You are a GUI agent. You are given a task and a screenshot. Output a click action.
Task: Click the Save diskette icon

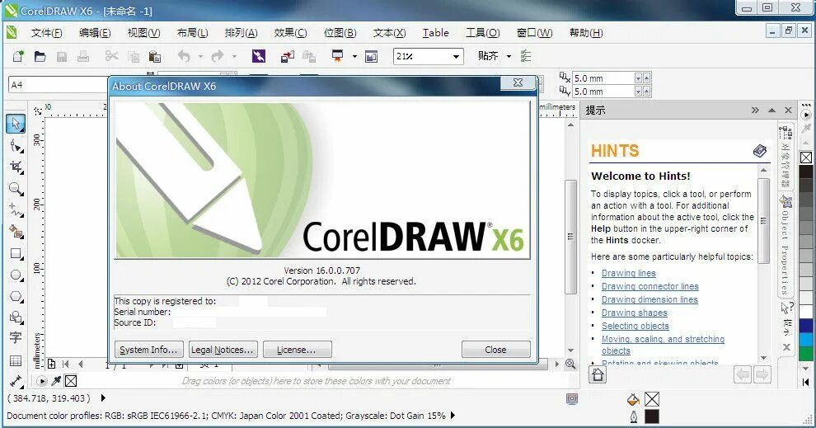click(x=62, y=56)
